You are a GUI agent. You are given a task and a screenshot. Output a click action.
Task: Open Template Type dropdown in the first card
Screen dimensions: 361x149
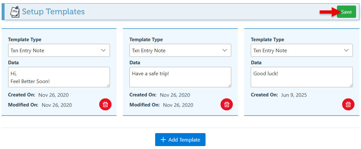[x=59, y=50]
